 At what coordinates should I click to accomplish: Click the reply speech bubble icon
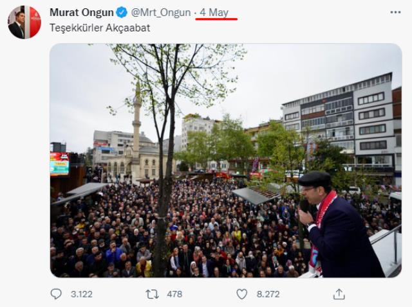click(x=56, y=294)
